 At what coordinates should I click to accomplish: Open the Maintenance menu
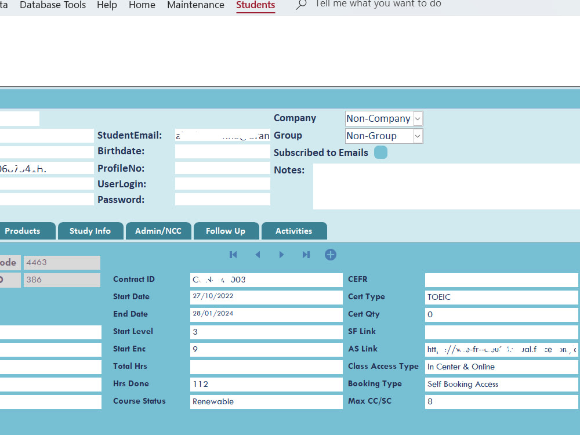coord(195,5)
